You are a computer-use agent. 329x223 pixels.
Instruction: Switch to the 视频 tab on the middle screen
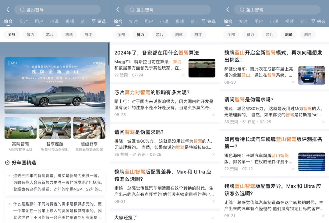click(x=179, y=21)
